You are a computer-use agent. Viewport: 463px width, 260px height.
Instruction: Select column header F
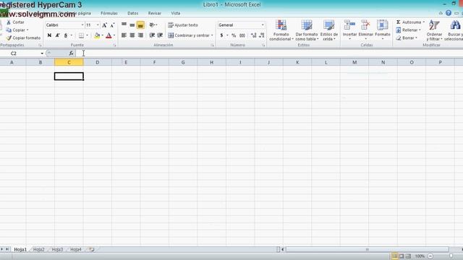154,62
